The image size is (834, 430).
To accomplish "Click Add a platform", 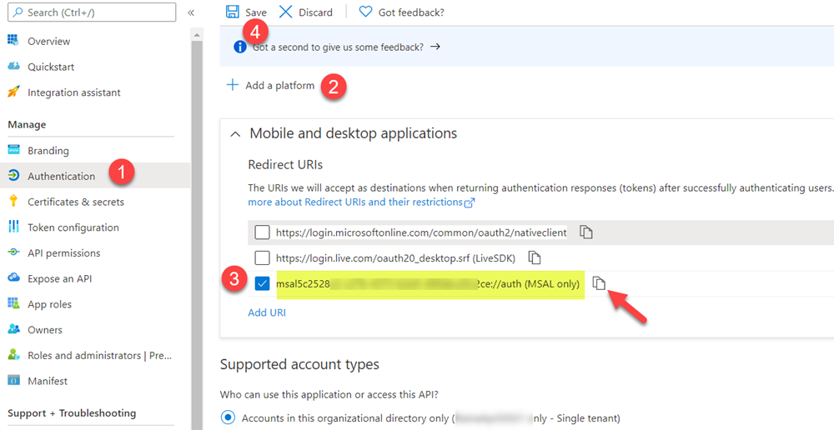I will pyautogui.click(x=279, y=85).
